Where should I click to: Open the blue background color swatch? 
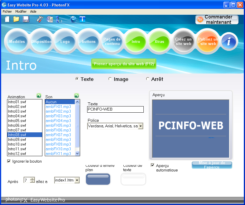[x=98, y=179]
